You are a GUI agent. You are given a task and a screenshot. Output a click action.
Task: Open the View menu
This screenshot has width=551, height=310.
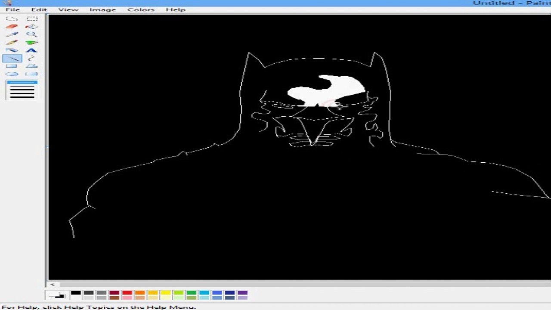pyautogui.click(x=68, y=9)
